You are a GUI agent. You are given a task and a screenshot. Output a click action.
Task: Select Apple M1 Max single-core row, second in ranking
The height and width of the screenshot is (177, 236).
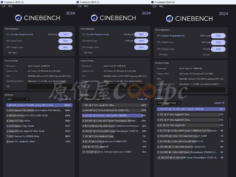coord(191,114)
